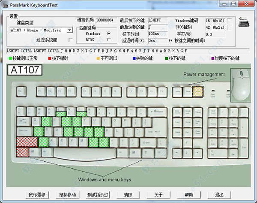
Task: Select the Windows keycode radio button
Action: [x=109, y=33]
